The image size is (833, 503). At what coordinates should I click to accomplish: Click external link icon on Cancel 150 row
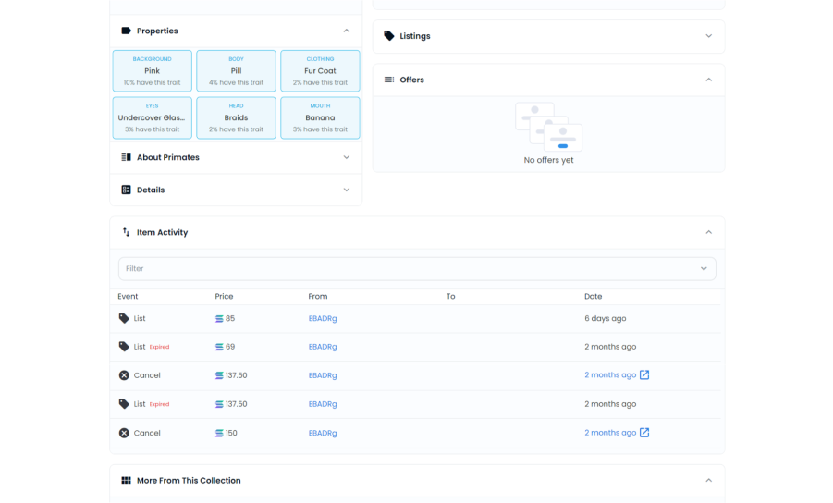point(644,433)
